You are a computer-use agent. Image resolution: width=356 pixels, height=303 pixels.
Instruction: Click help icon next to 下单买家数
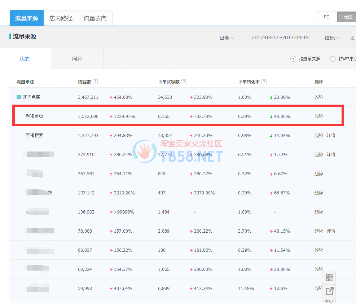point(184,82)
